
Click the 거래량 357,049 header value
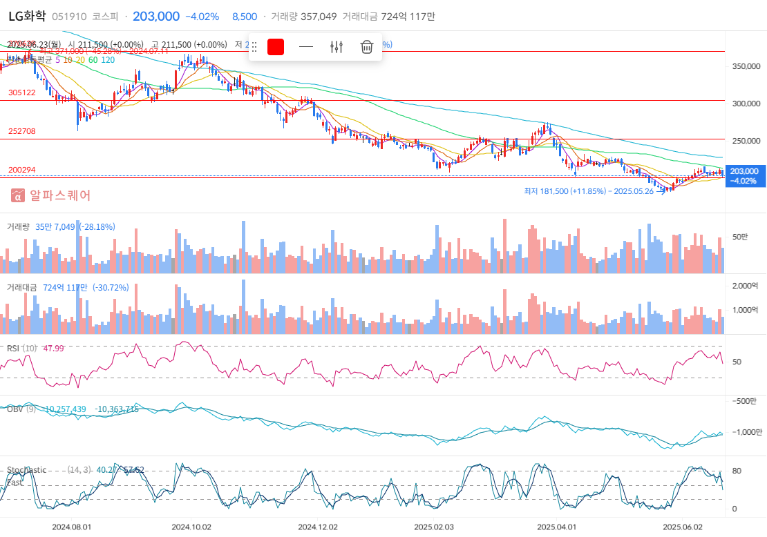coord(304,17)
